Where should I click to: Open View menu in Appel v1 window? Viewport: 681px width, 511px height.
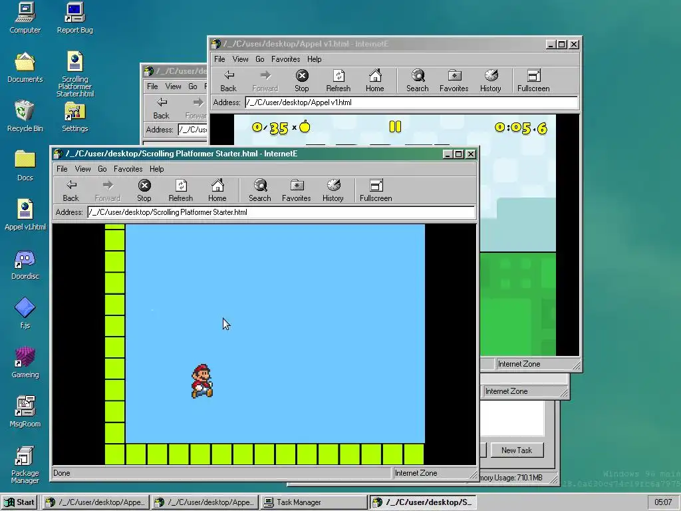click(x=240, y=59)
